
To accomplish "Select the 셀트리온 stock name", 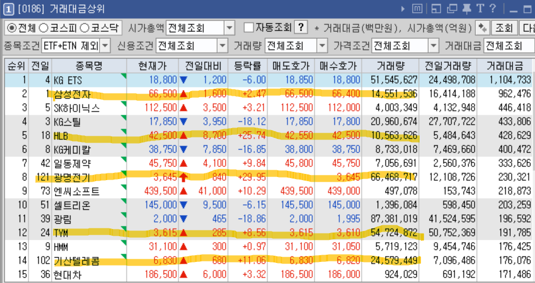I will point(72,205).
